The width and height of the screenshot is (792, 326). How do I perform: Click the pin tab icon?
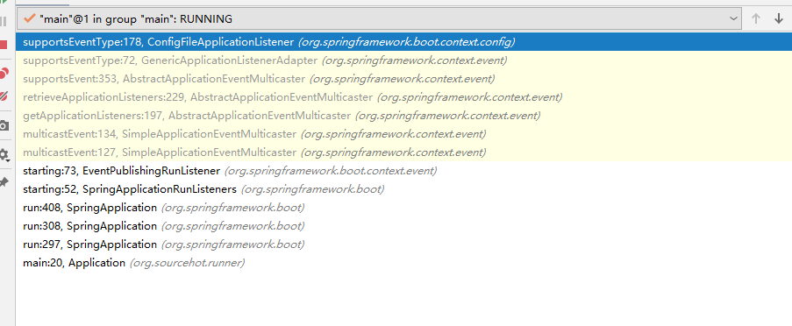(4, 182)
